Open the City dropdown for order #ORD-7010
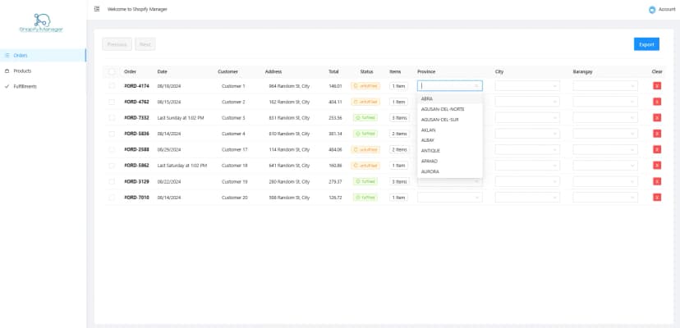680x328 pixels. 527,197
